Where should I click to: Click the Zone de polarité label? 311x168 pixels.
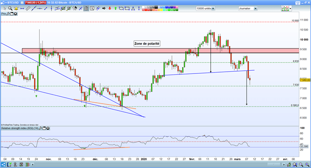pyautogui.click(x=147, y=43)
